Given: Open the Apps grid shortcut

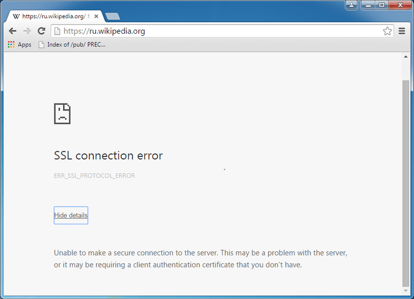Looking at the screenshot, I should point(20,45).
